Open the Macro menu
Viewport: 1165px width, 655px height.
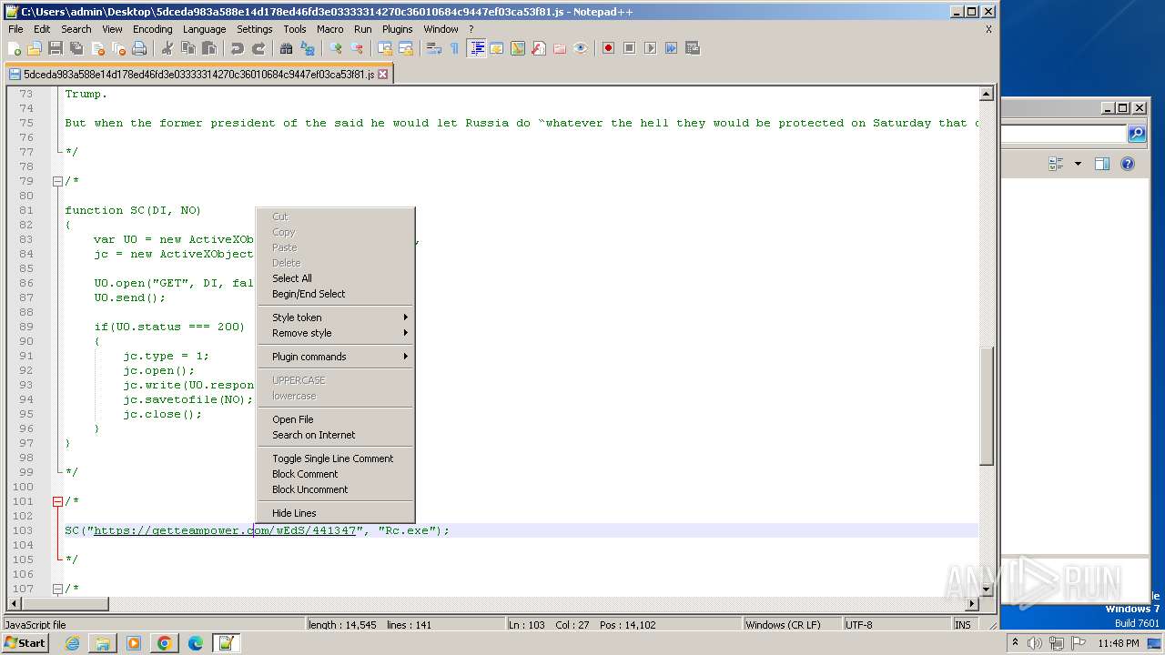tap(329, 29)
